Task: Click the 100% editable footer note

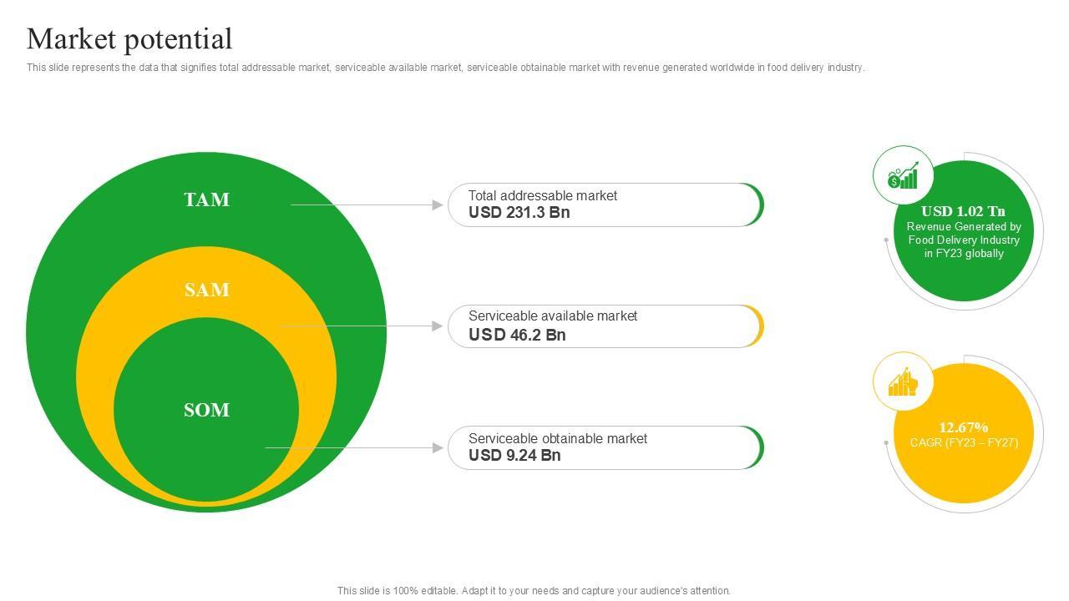Action: point(534,591)
